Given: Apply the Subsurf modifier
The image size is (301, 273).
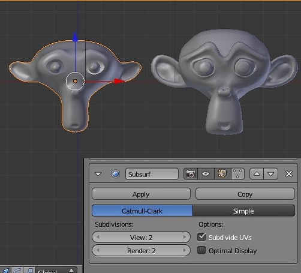Looking at the screenshot, I should point(141,194).
